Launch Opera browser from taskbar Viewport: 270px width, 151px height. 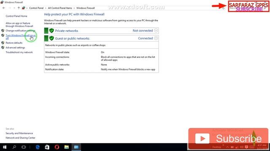click(x=57, y=147)
